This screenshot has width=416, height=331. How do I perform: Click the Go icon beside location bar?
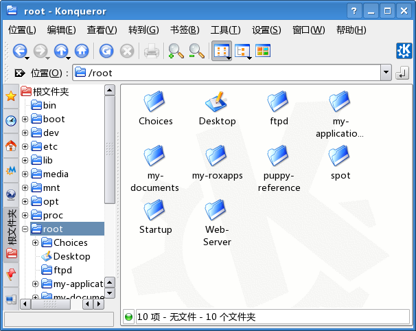402,73
